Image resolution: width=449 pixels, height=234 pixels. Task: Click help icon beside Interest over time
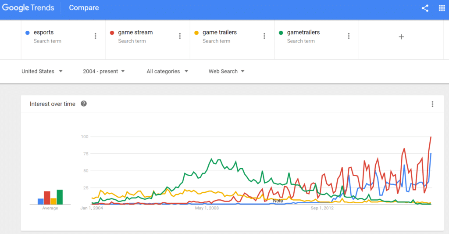(84, 104)
